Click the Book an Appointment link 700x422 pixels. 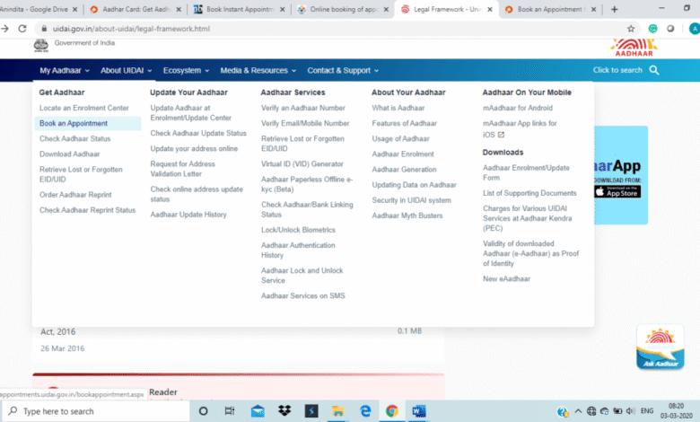click(74, 123)
